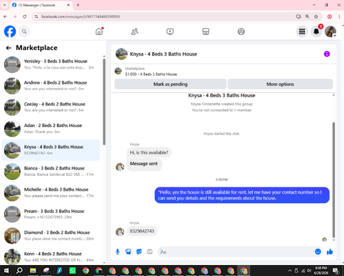344x276 pixels.
Task: Open Andrew 4 Beds 2 Baths conversation
Action: [51, 86]
